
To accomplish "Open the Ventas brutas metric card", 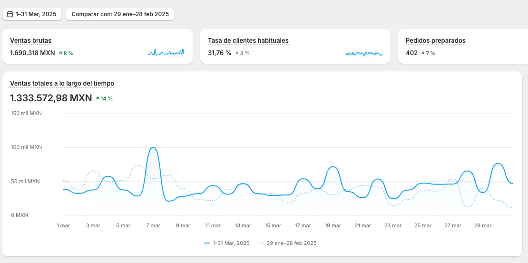I will coord(31,41).
